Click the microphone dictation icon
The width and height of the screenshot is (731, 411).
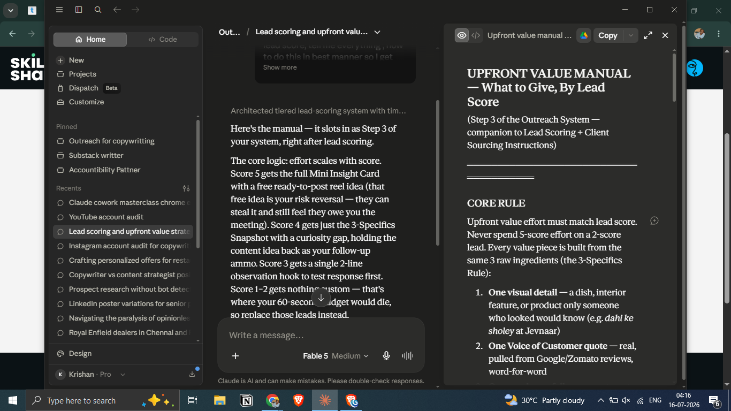(386, 356)
